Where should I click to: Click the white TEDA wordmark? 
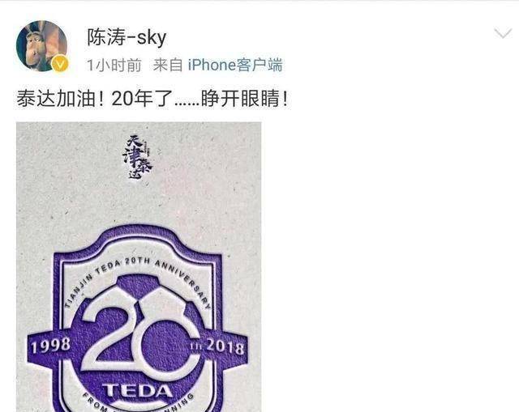[x=137, y=390]
